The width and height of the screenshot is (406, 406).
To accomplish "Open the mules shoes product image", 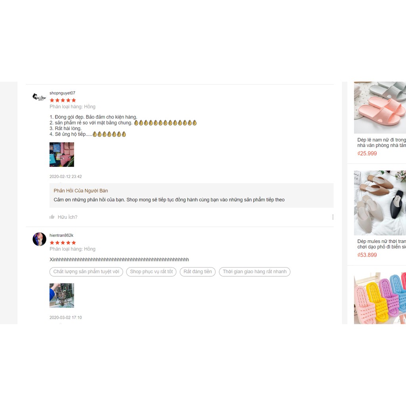I will click(380, 203).
